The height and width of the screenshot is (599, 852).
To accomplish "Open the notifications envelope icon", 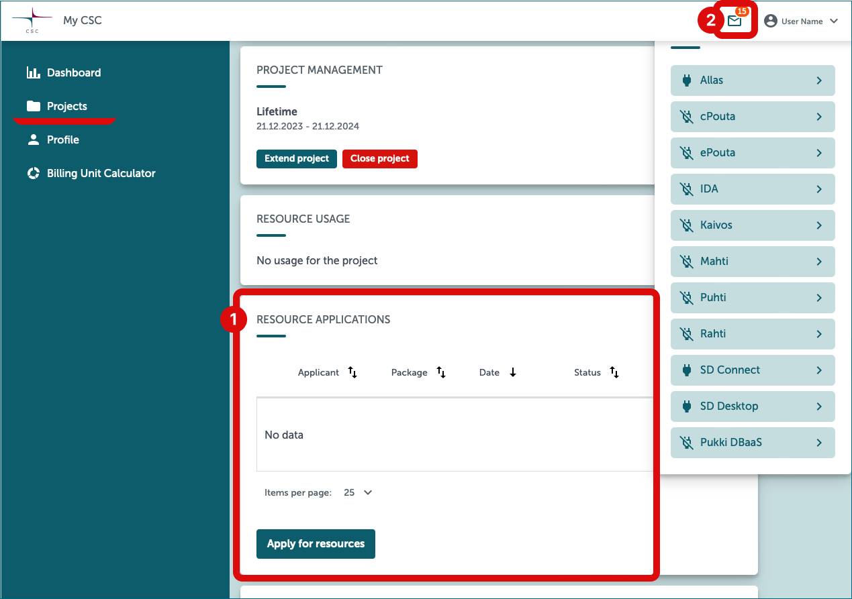I will click(735, 21).
